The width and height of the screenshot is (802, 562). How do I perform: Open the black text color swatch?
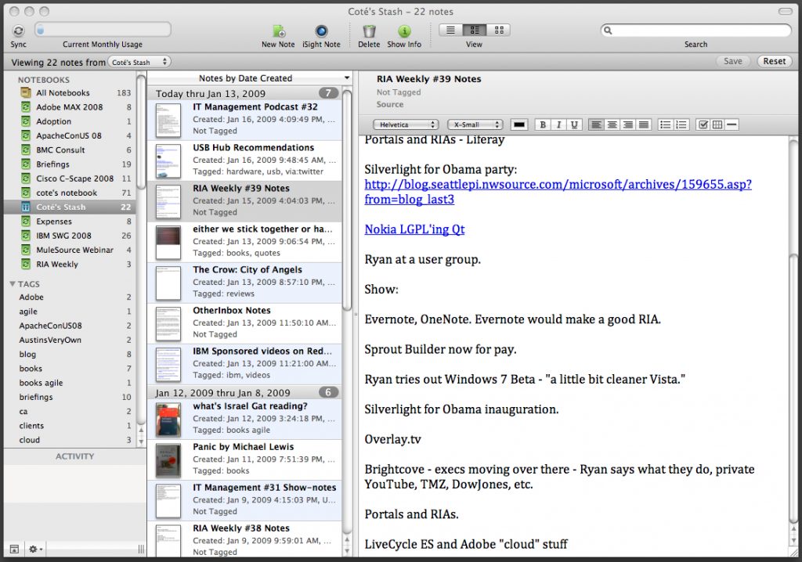[519, 124]
